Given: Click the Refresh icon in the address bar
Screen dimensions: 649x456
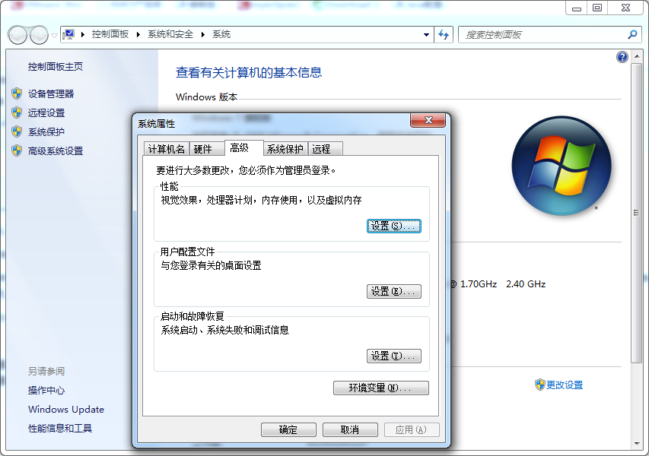Looking at the screenshot, I should click(443, 34).
